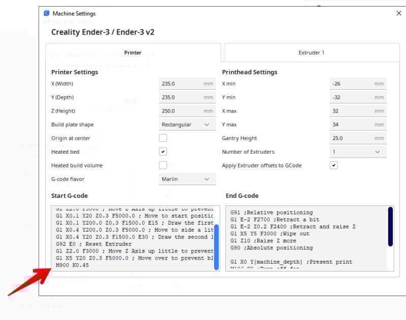
Task: Click the X (Width) input field
Action: pos(187,84)
